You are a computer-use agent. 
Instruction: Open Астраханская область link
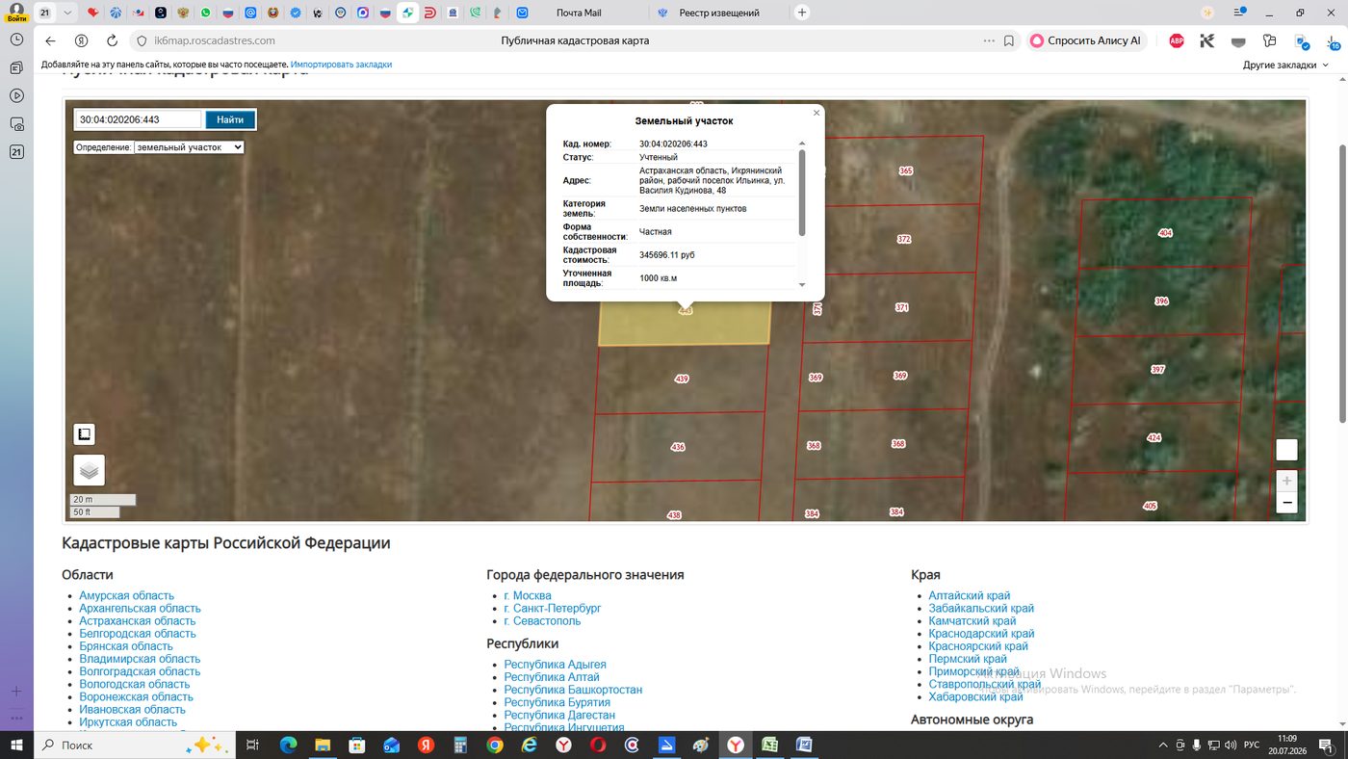click(x=137, y=621)
